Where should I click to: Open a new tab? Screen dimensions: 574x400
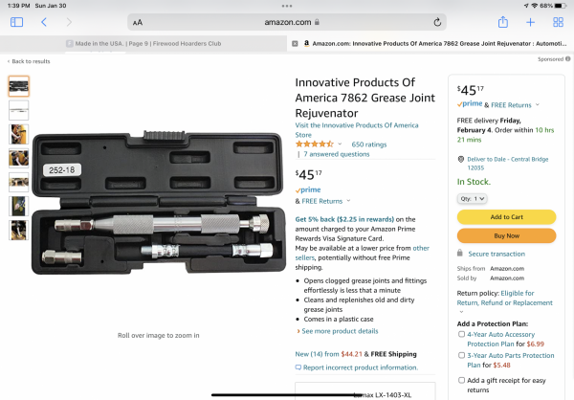point(530,22)
